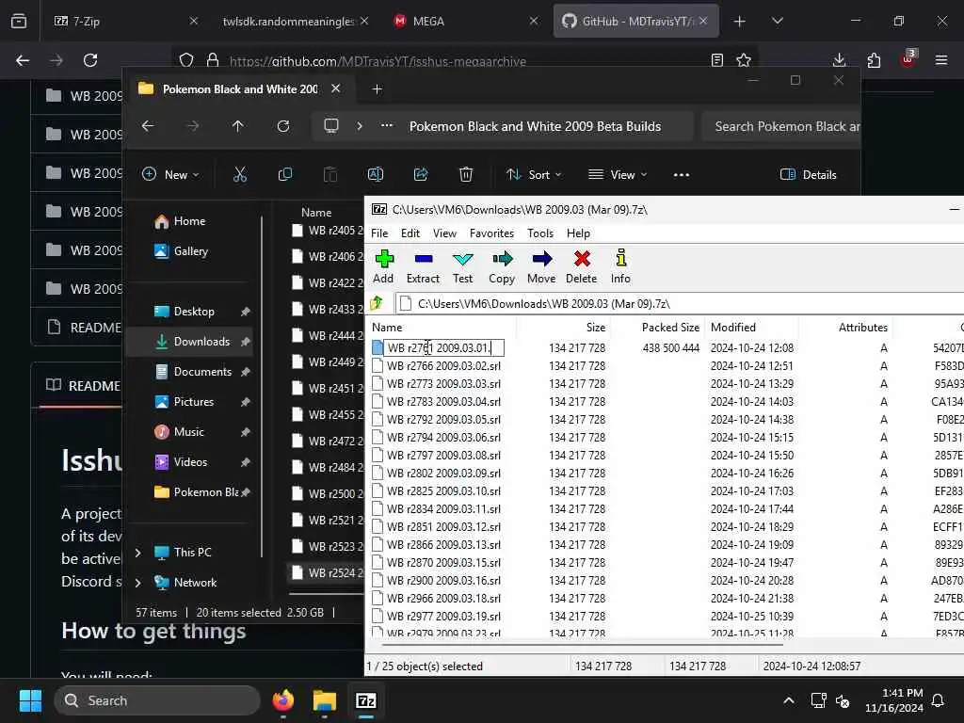Sort 7-Zip list by Packed Size column
The image size is (964, 723).
click(670, 327)
